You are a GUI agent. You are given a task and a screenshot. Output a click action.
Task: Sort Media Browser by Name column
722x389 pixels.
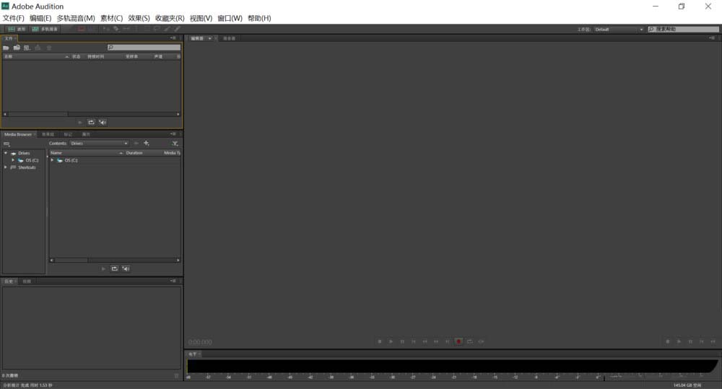87,153
